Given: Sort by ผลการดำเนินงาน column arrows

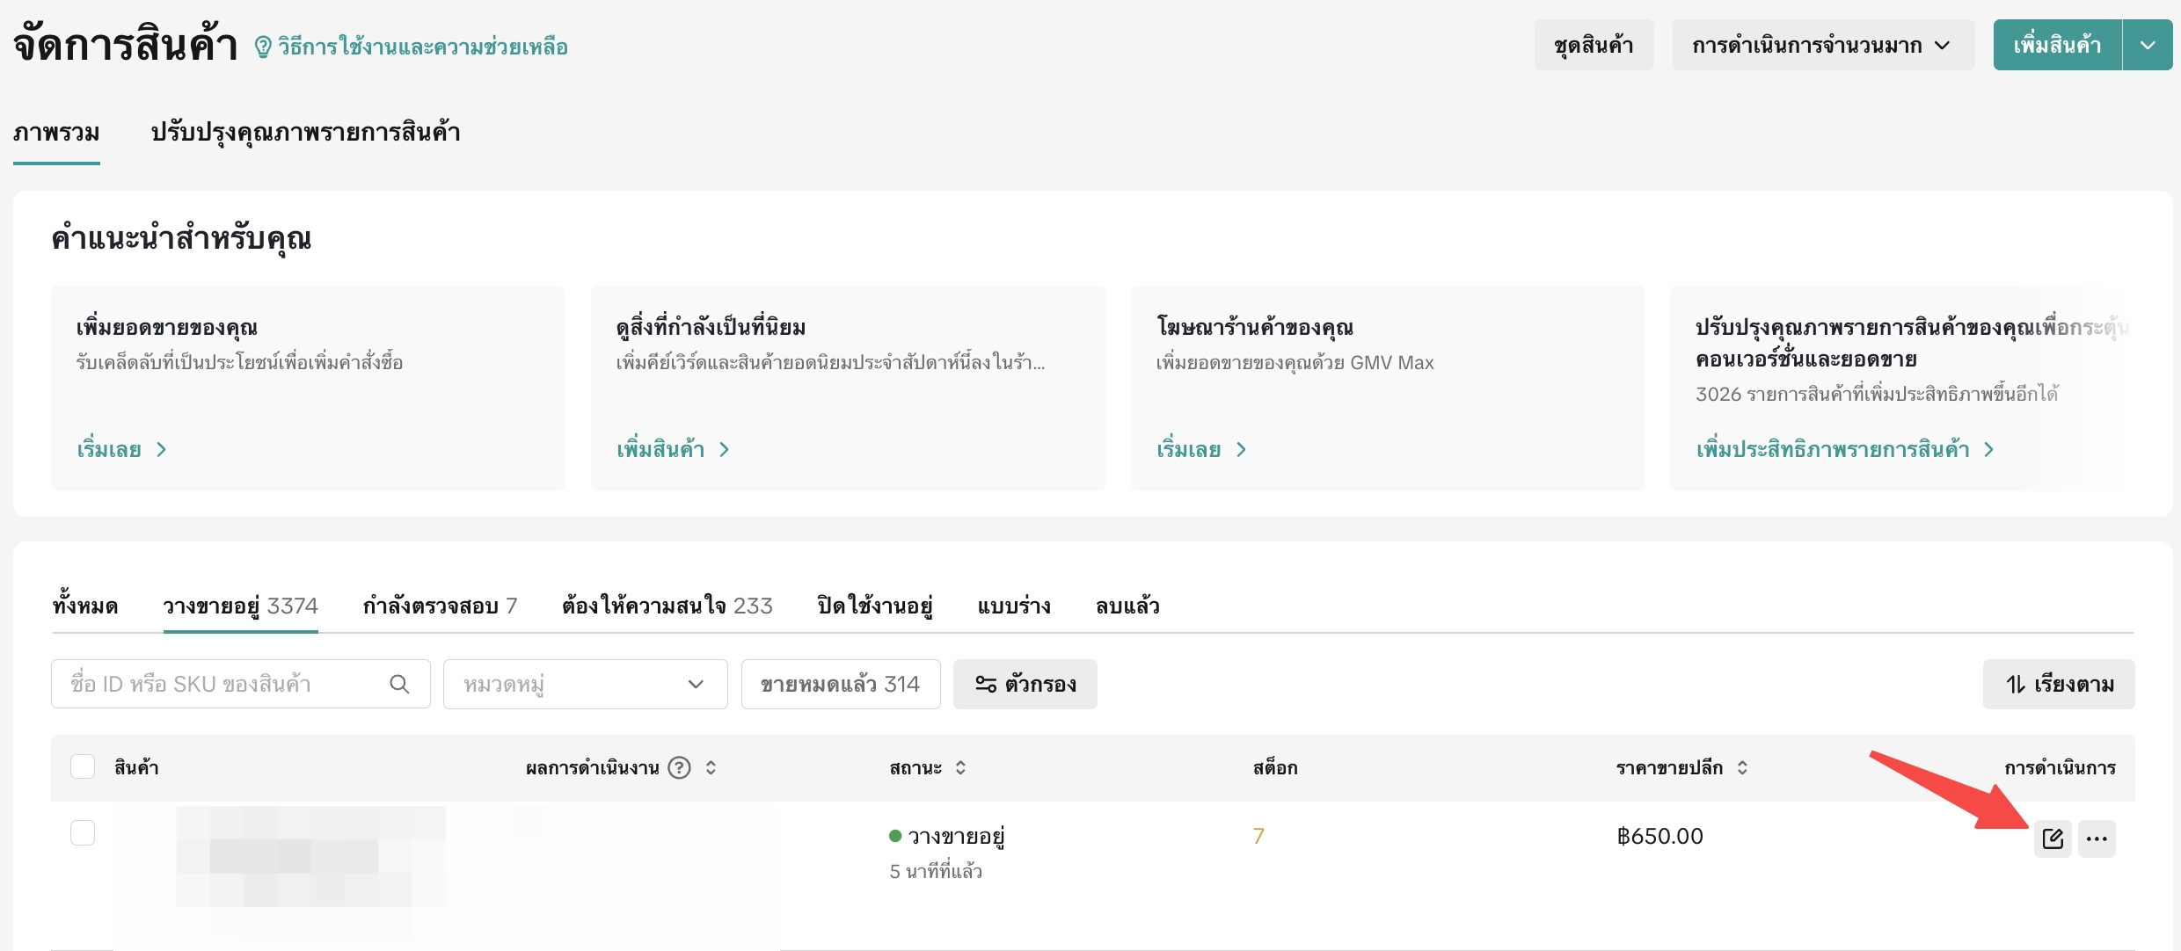Looking at the screenshot, I should click(x=711, y=767).
